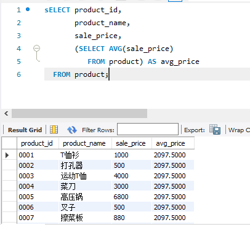Select the product name 菜刀 cell
This screenshot has height=225, width=250.
point(85,186)
